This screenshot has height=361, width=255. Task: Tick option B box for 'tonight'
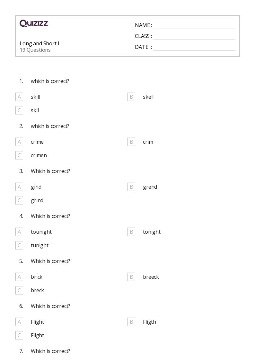131,232
